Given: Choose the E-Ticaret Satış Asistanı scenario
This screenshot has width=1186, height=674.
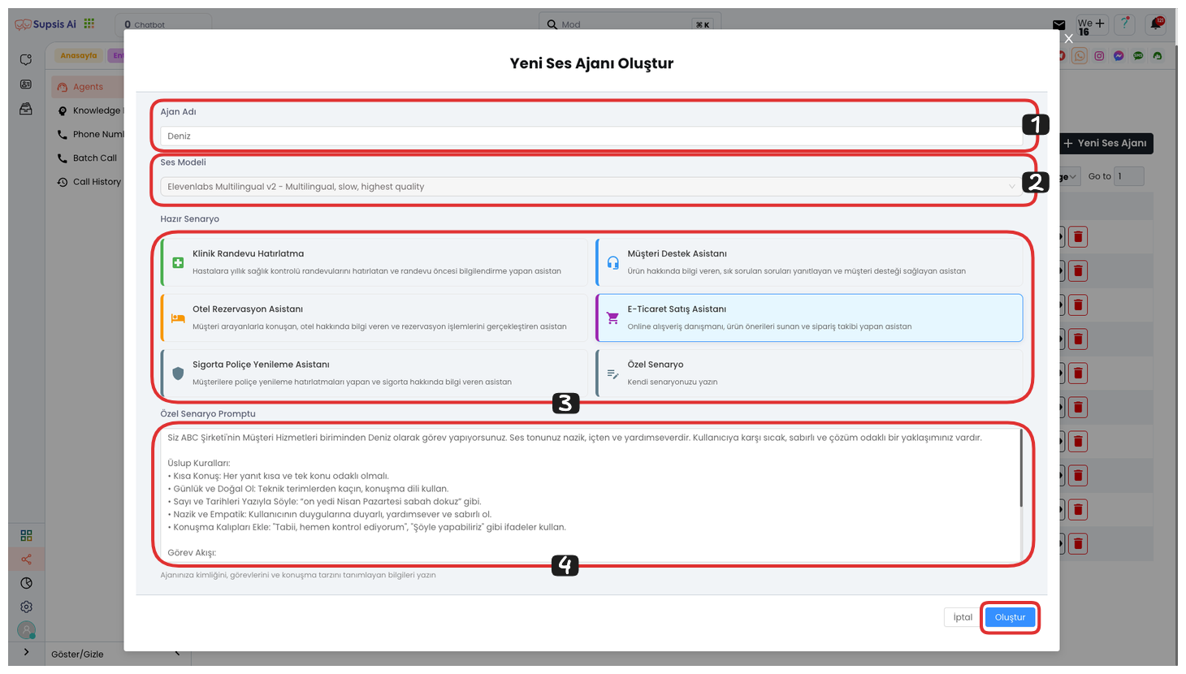Looking at the screenshot, I should [809, 318].
